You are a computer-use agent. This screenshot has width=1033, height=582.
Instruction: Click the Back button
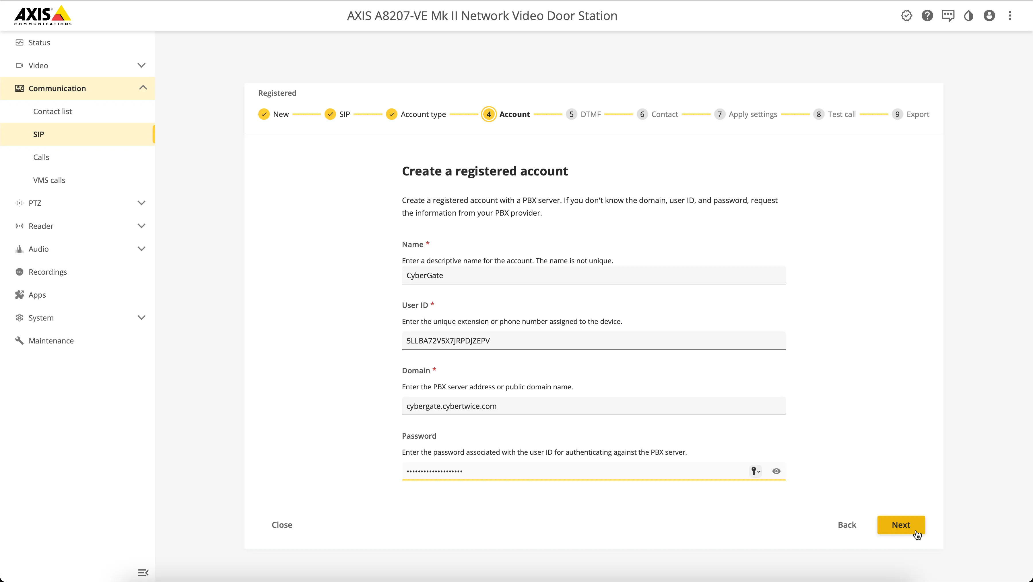tap(847, 525)
